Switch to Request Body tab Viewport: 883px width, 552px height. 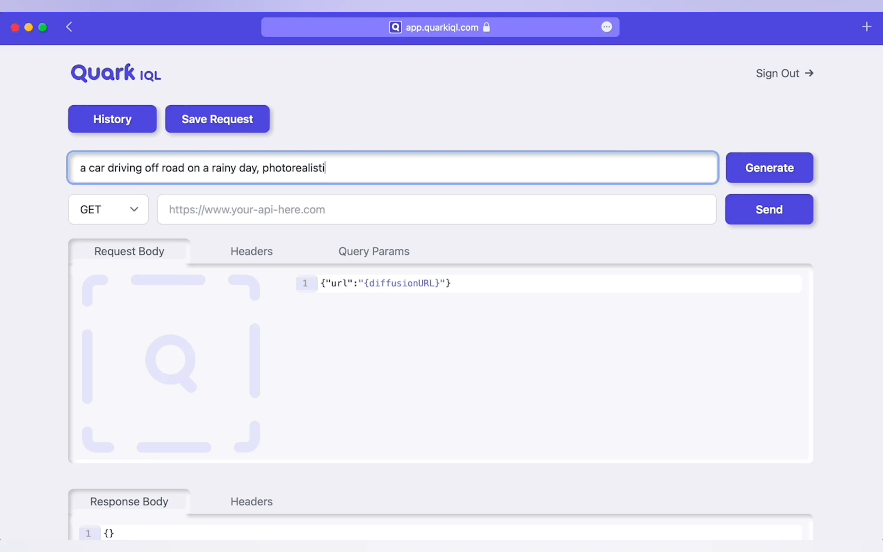point(129,251)
